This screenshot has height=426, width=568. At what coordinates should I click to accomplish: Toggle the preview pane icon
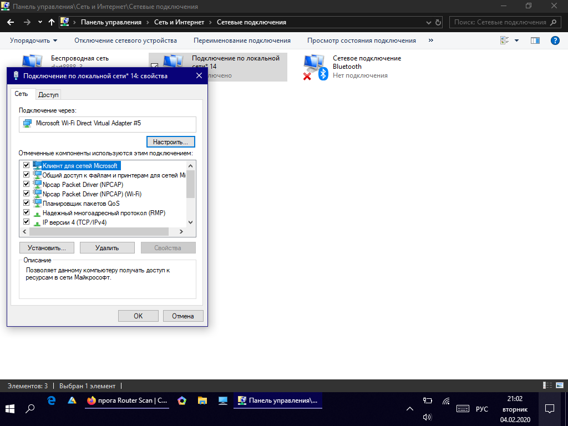coord(535,40)
